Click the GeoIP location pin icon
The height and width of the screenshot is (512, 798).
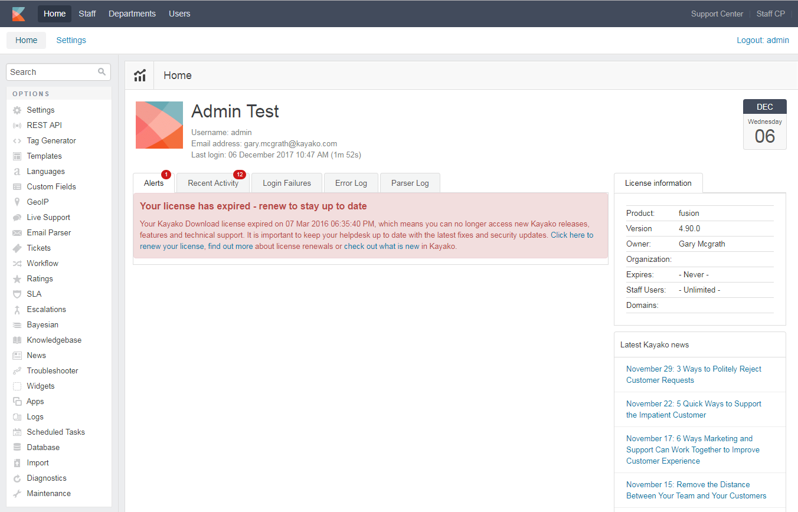(17, 202)
